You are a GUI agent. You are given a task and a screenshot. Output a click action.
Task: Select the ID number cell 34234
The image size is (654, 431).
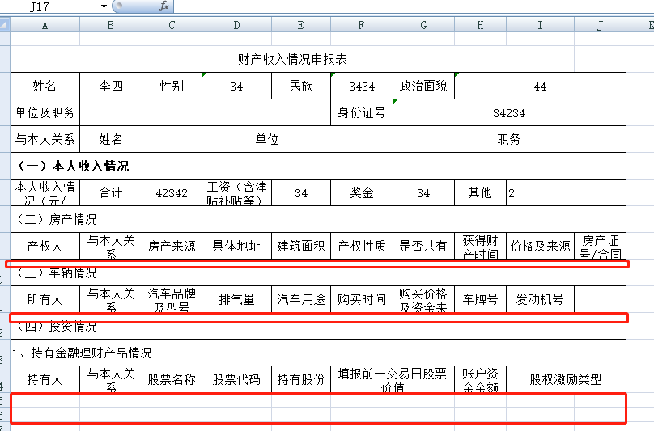pos(509,113)
